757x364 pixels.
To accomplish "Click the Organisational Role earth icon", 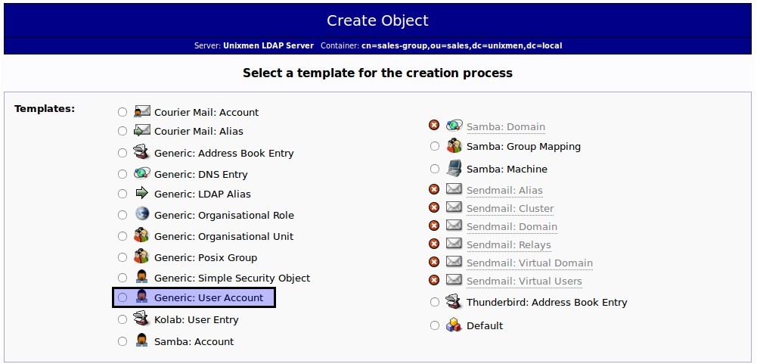I will click(x=142, y=214).
